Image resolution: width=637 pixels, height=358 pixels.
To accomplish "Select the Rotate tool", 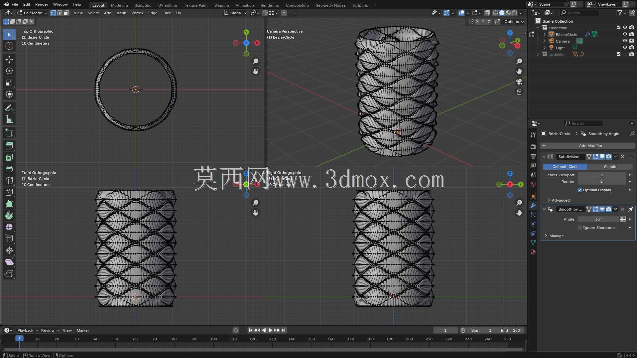I will [x=9, y=71].
